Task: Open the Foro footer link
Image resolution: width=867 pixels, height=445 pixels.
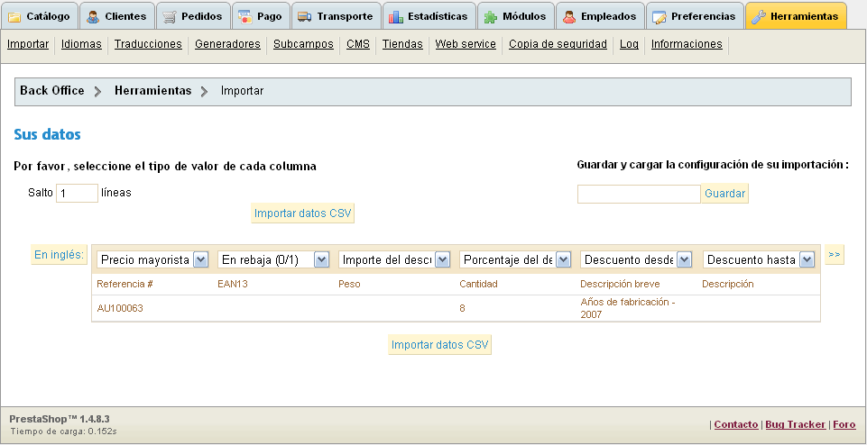Action: 844,424
